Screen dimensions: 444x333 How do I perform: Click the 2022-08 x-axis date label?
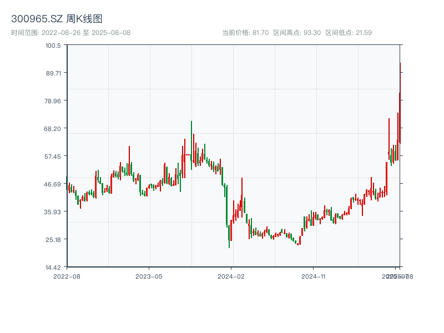coord(67,276)
